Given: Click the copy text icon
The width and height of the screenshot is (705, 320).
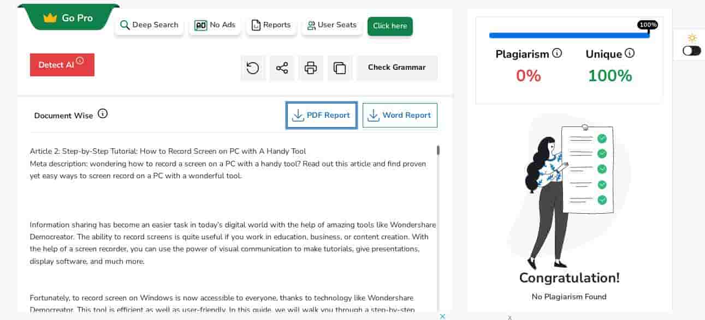Looking at the screenshot, I should [340, 68].
